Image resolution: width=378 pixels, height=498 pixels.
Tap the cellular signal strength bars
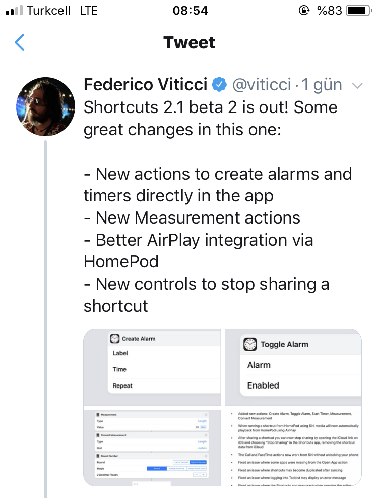click(x=15, y=11)
